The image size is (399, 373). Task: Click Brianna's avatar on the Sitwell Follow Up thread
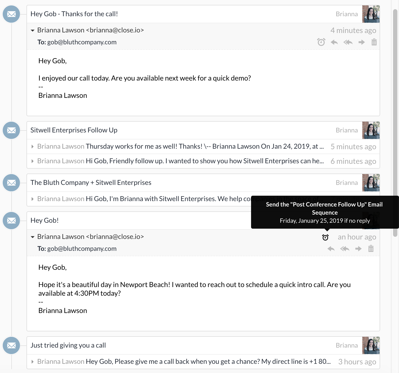pyautogui.click(x=371, y=130)
